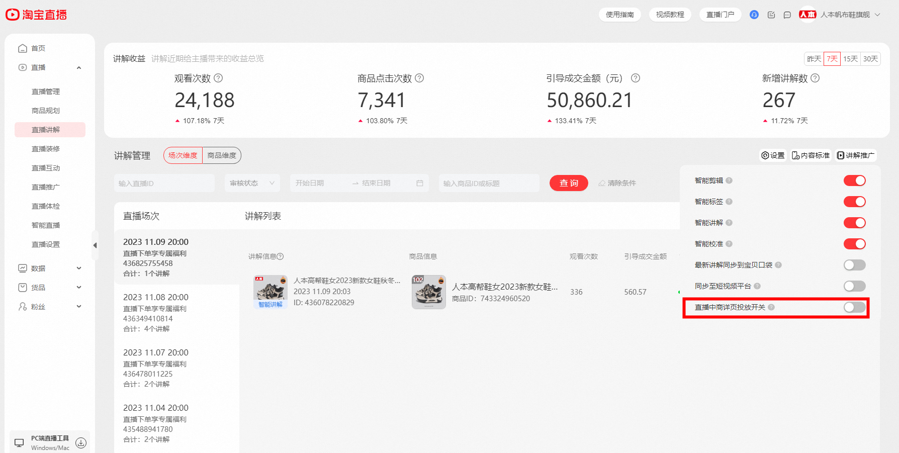Expand the 粉丝 sidebar section
Screen dimensions: 899x453
coord(79,307)
